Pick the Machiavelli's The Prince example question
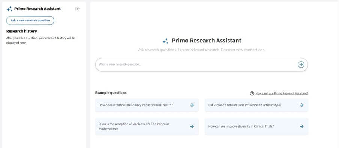Screen dimensions: 339x148 (x=147, y=127)
